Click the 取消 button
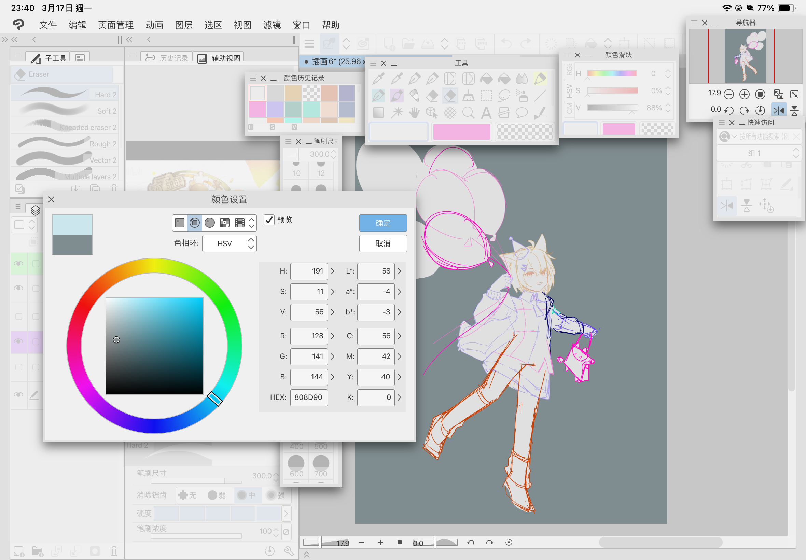The height and width of the screenshot is (560, 806). (x=383, y=243)
